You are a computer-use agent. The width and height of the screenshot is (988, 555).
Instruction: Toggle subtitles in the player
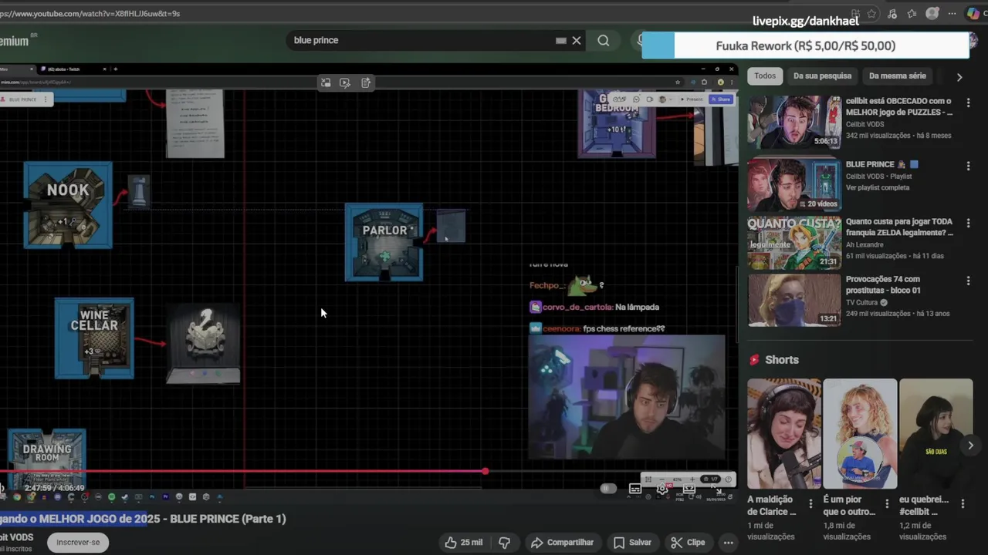pyautogui.click(x=635, y=489)
